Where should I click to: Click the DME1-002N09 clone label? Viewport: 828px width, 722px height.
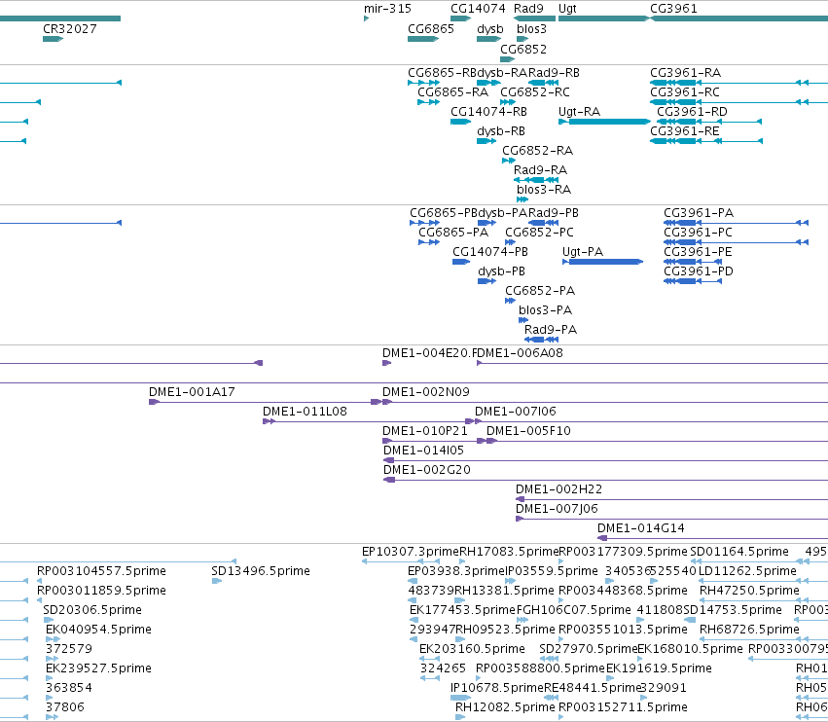point(425,392)
